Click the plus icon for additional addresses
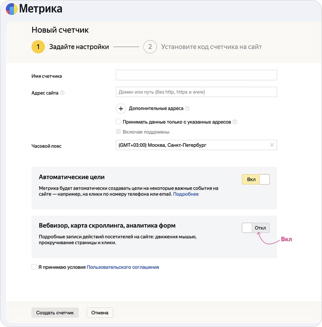Image resolution: width=322 pixels, height=327 pixels. (121, 109)
